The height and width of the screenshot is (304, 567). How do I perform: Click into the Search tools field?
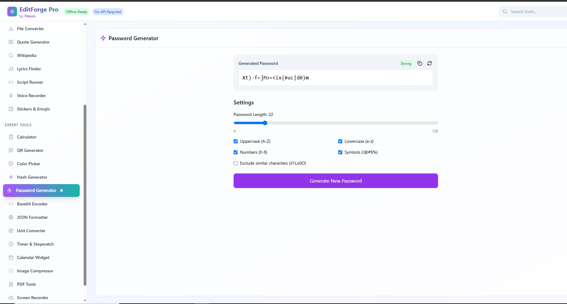533,12
